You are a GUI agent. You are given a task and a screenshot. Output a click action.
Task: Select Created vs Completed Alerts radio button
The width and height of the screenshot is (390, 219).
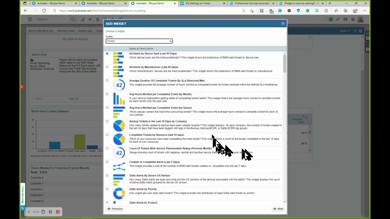(107, 162)
